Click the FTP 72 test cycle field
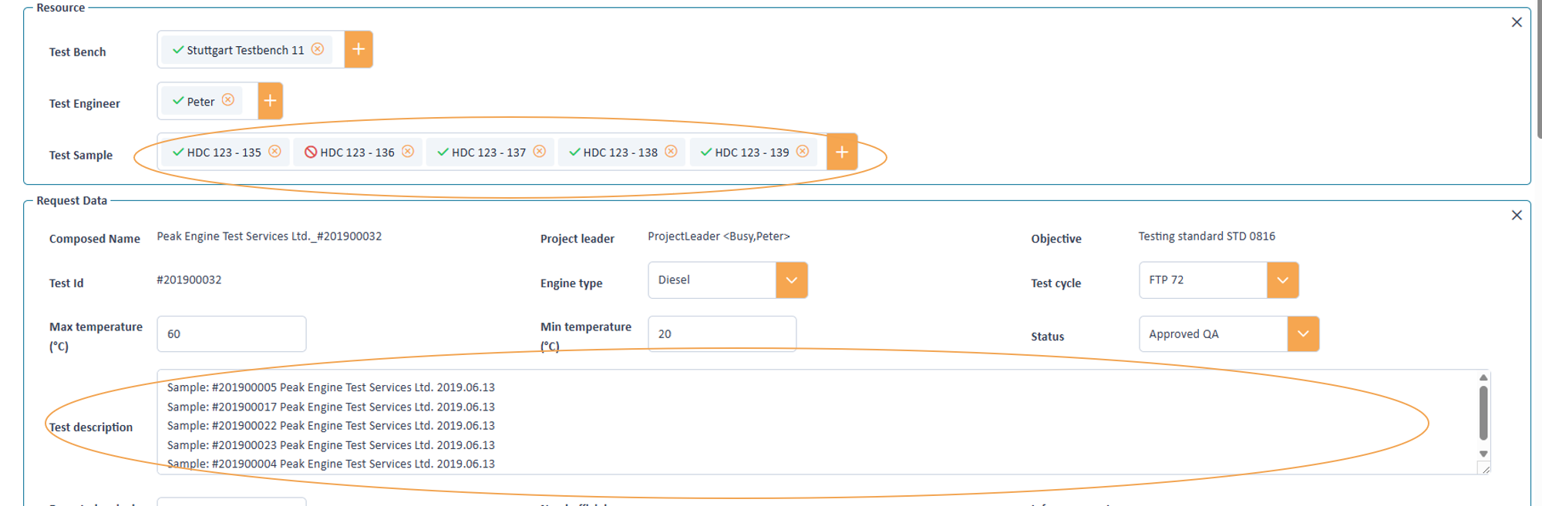Image resolution: width=1542 pixels, height=506 pixels. (x=1204, y=280)
